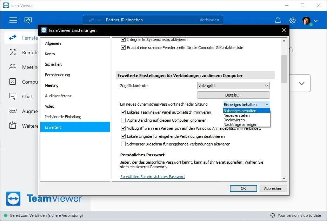Select the Fernsteuerung arrows sidebar icon

pyautogui.click(x=13, y=38)
